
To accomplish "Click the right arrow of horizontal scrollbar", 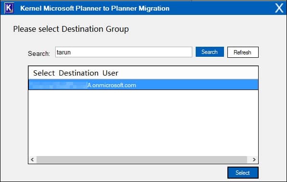I will pos(254,159).
